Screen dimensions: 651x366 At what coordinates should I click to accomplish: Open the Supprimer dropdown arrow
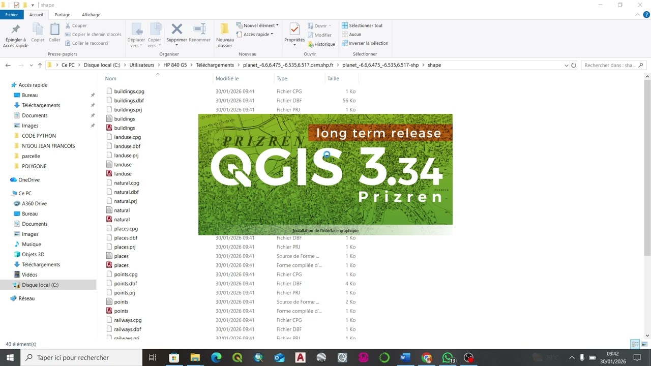click(176, 46)
